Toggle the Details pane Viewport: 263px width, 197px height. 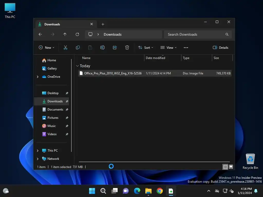pyautogui.click(x=220, y=47)
